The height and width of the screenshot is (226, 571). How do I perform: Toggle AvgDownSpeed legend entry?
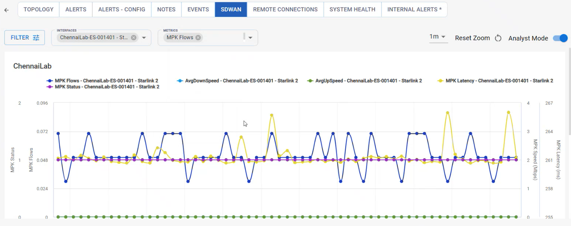pyautogui.click(x=241, y=81)
